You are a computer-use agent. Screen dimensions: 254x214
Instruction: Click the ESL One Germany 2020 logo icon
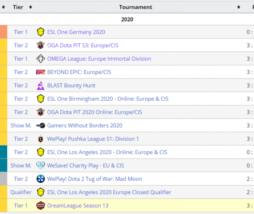(40, 32)
